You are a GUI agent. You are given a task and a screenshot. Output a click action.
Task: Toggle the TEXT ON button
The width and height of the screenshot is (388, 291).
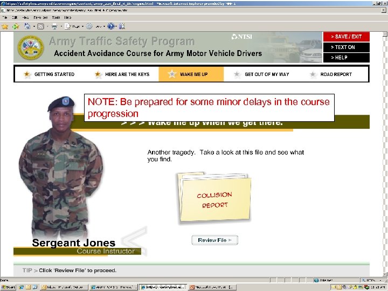(x=346, y=47)
